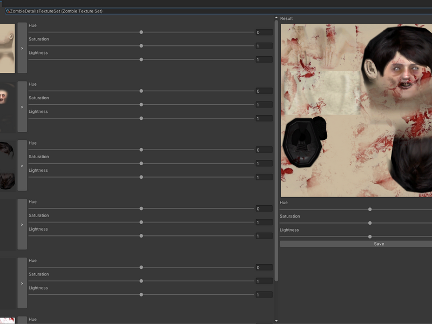
Task: Click the Hue value field of the skin layer
Action: point(264,32)
